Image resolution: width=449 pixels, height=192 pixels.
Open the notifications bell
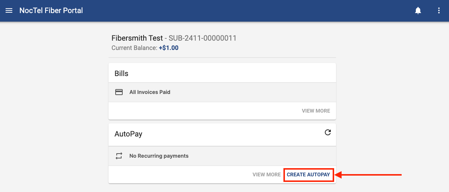pyautogui.click(x=418, y=10)
